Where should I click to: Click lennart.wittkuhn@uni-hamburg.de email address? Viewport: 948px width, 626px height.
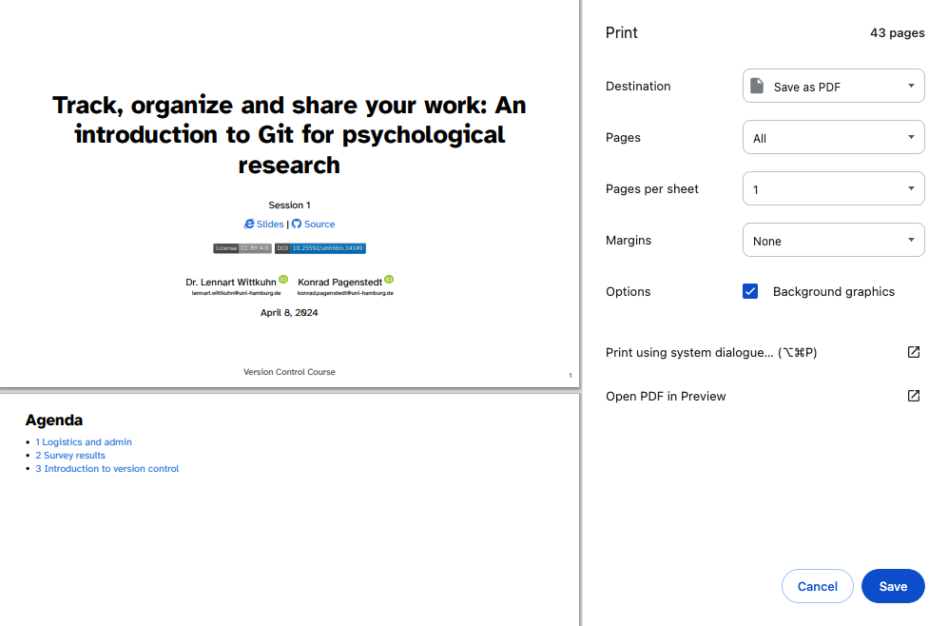coord(237,292)
